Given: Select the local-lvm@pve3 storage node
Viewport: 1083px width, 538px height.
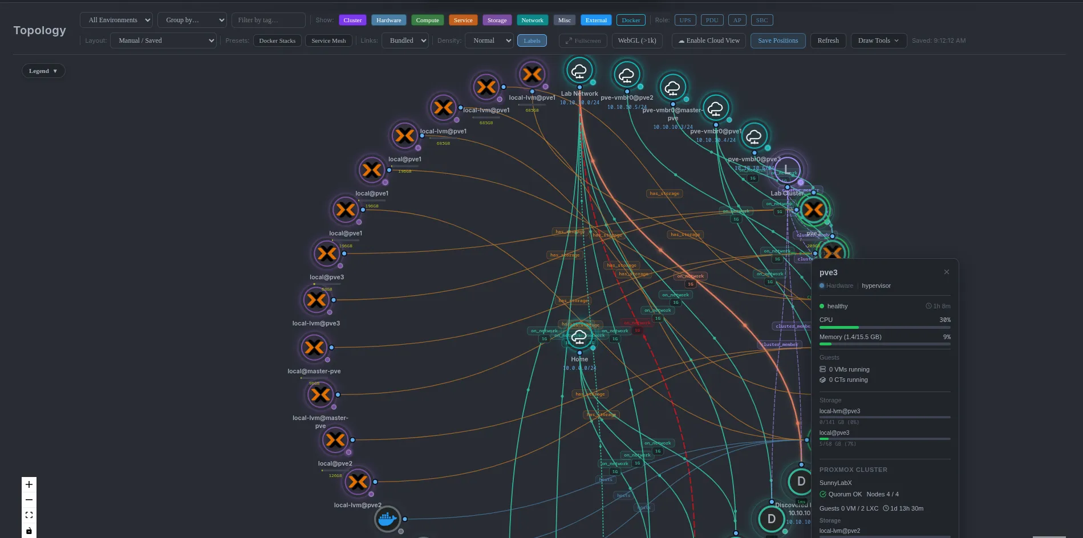Looking at the screenshot, I should tap(317, 299).
